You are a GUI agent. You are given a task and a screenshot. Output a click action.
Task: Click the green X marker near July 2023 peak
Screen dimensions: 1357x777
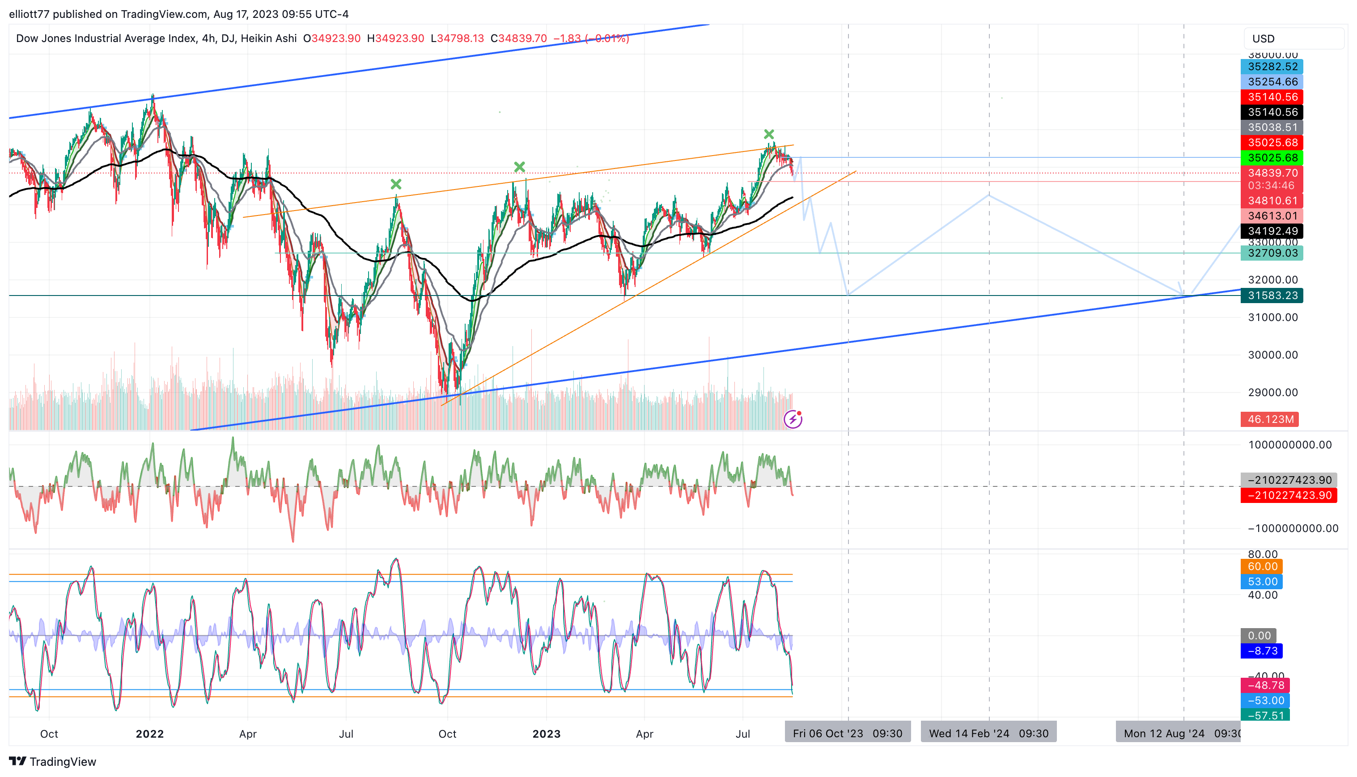coord(769,134)
